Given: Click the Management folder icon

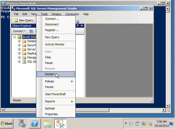Looking at the screenshot, I should (24, 58).
